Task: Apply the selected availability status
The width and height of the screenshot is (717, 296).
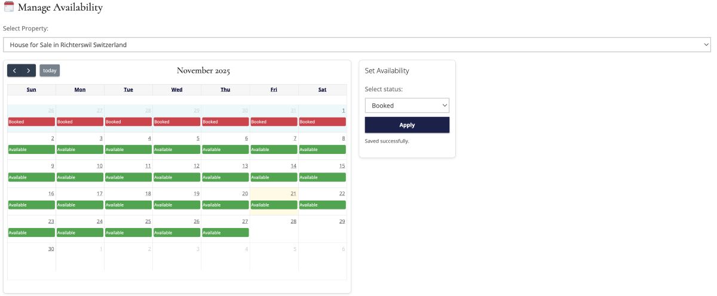Action: tap(407, 125)
